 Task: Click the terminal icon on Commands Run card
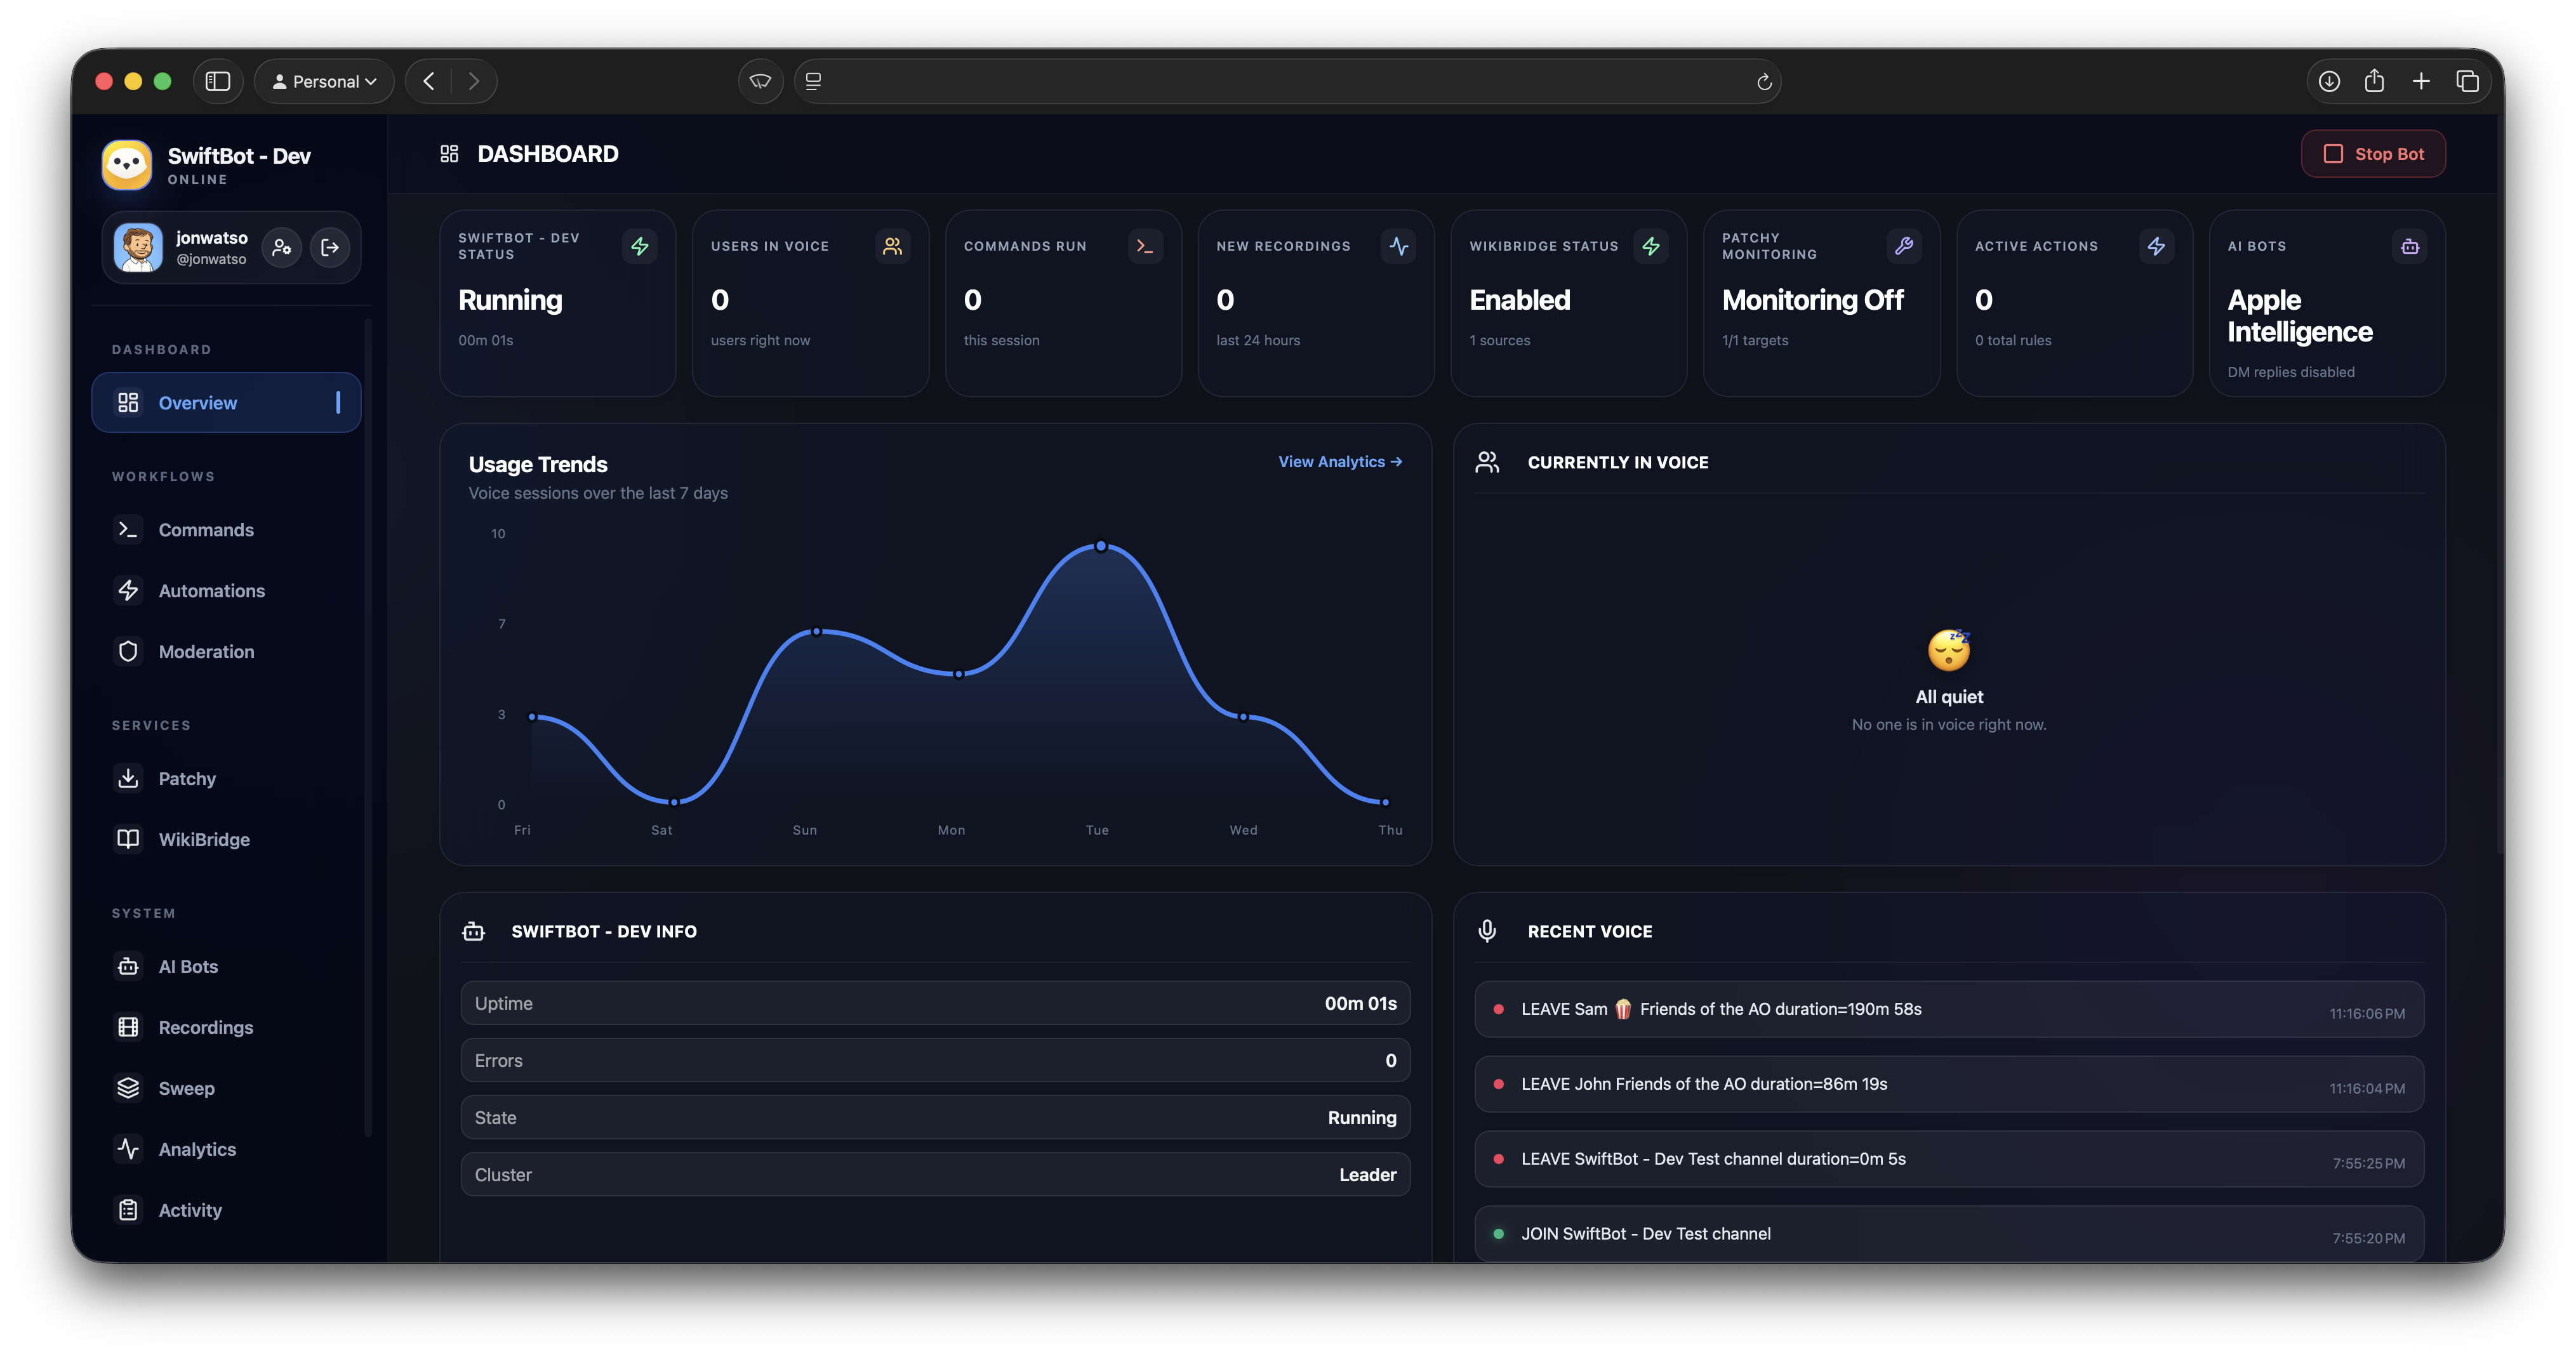pos(1146,246)
